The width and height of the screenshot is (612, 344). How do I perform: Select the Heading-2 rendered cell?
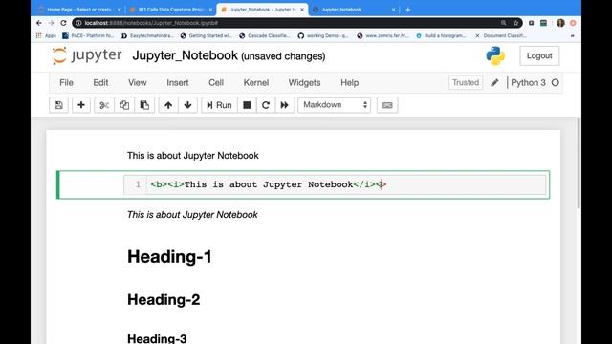click(164, 299)
